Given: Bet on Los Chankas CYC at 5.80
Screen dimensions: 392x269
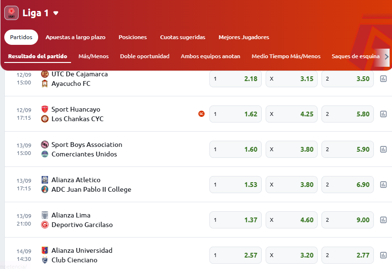Looking at the screenshot, I should pos(348,114).
